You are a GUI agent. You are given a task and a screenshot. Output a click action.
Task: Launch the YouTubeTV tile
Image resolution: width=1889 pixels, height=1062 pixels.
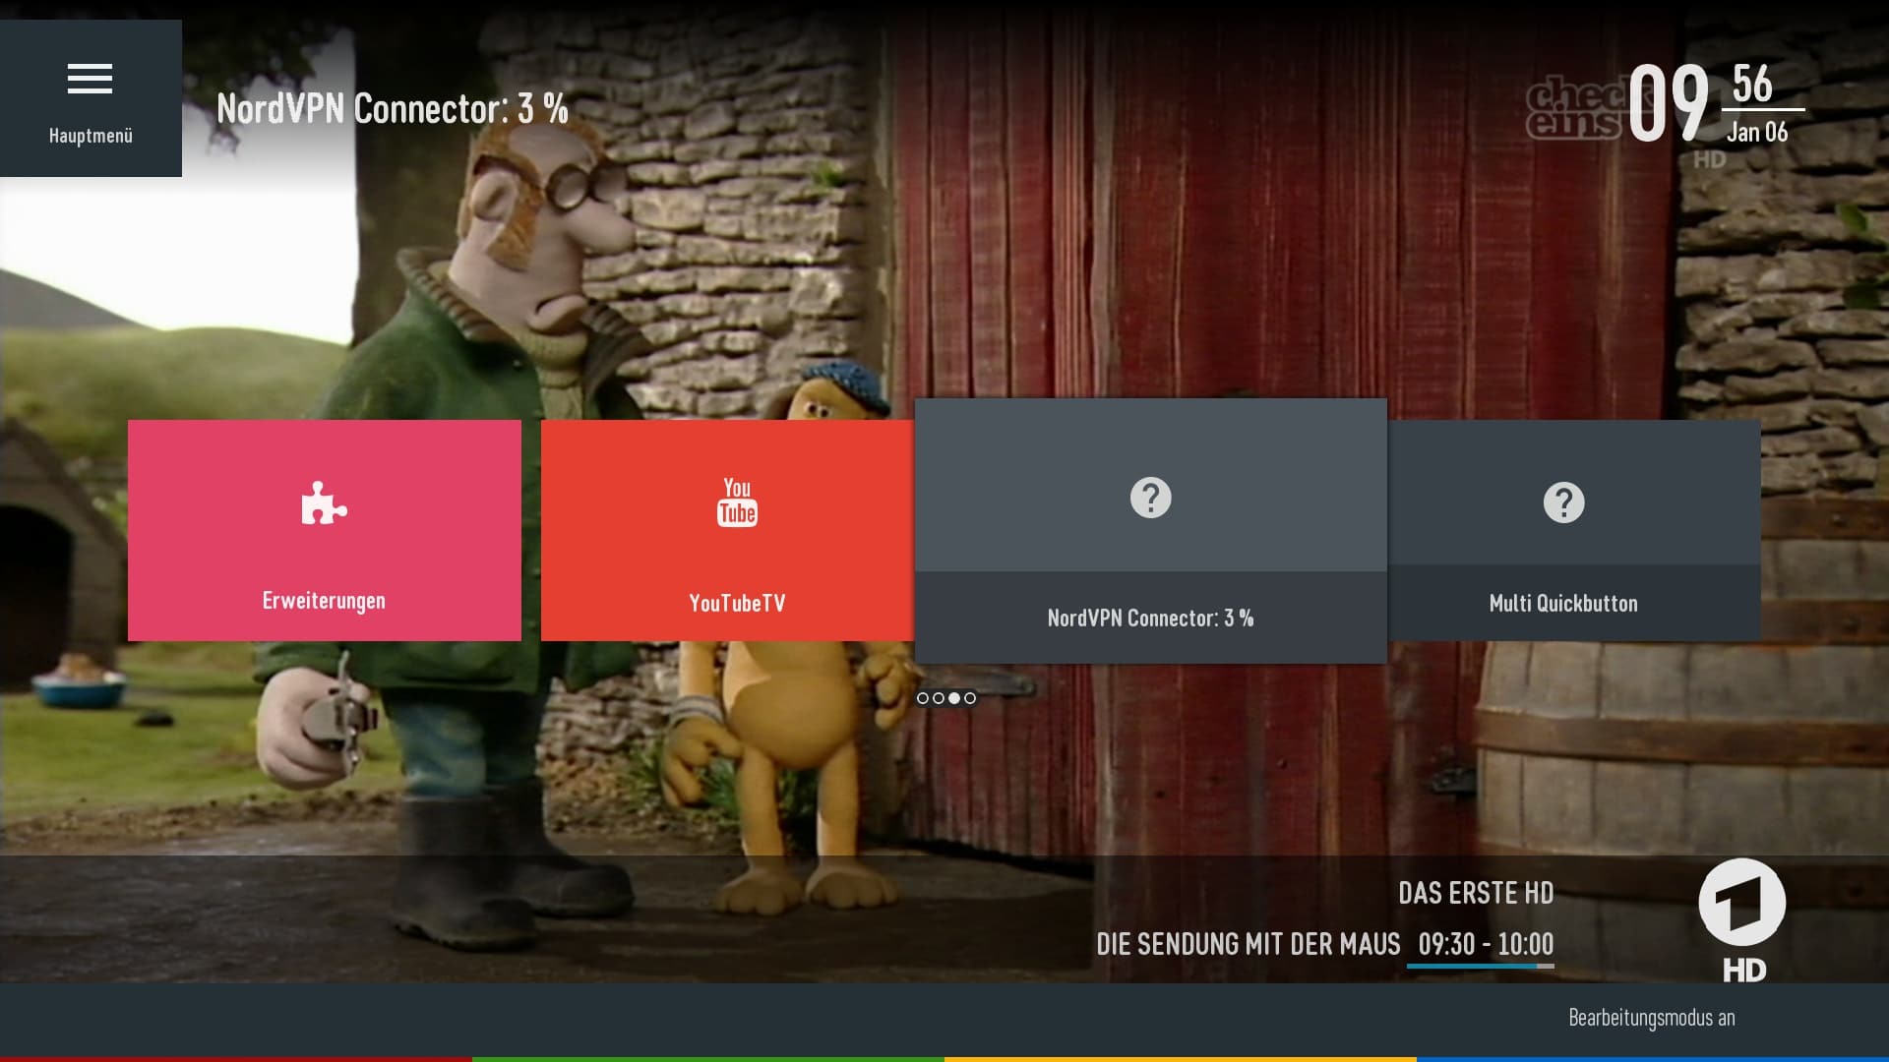[x=727, y=530]
